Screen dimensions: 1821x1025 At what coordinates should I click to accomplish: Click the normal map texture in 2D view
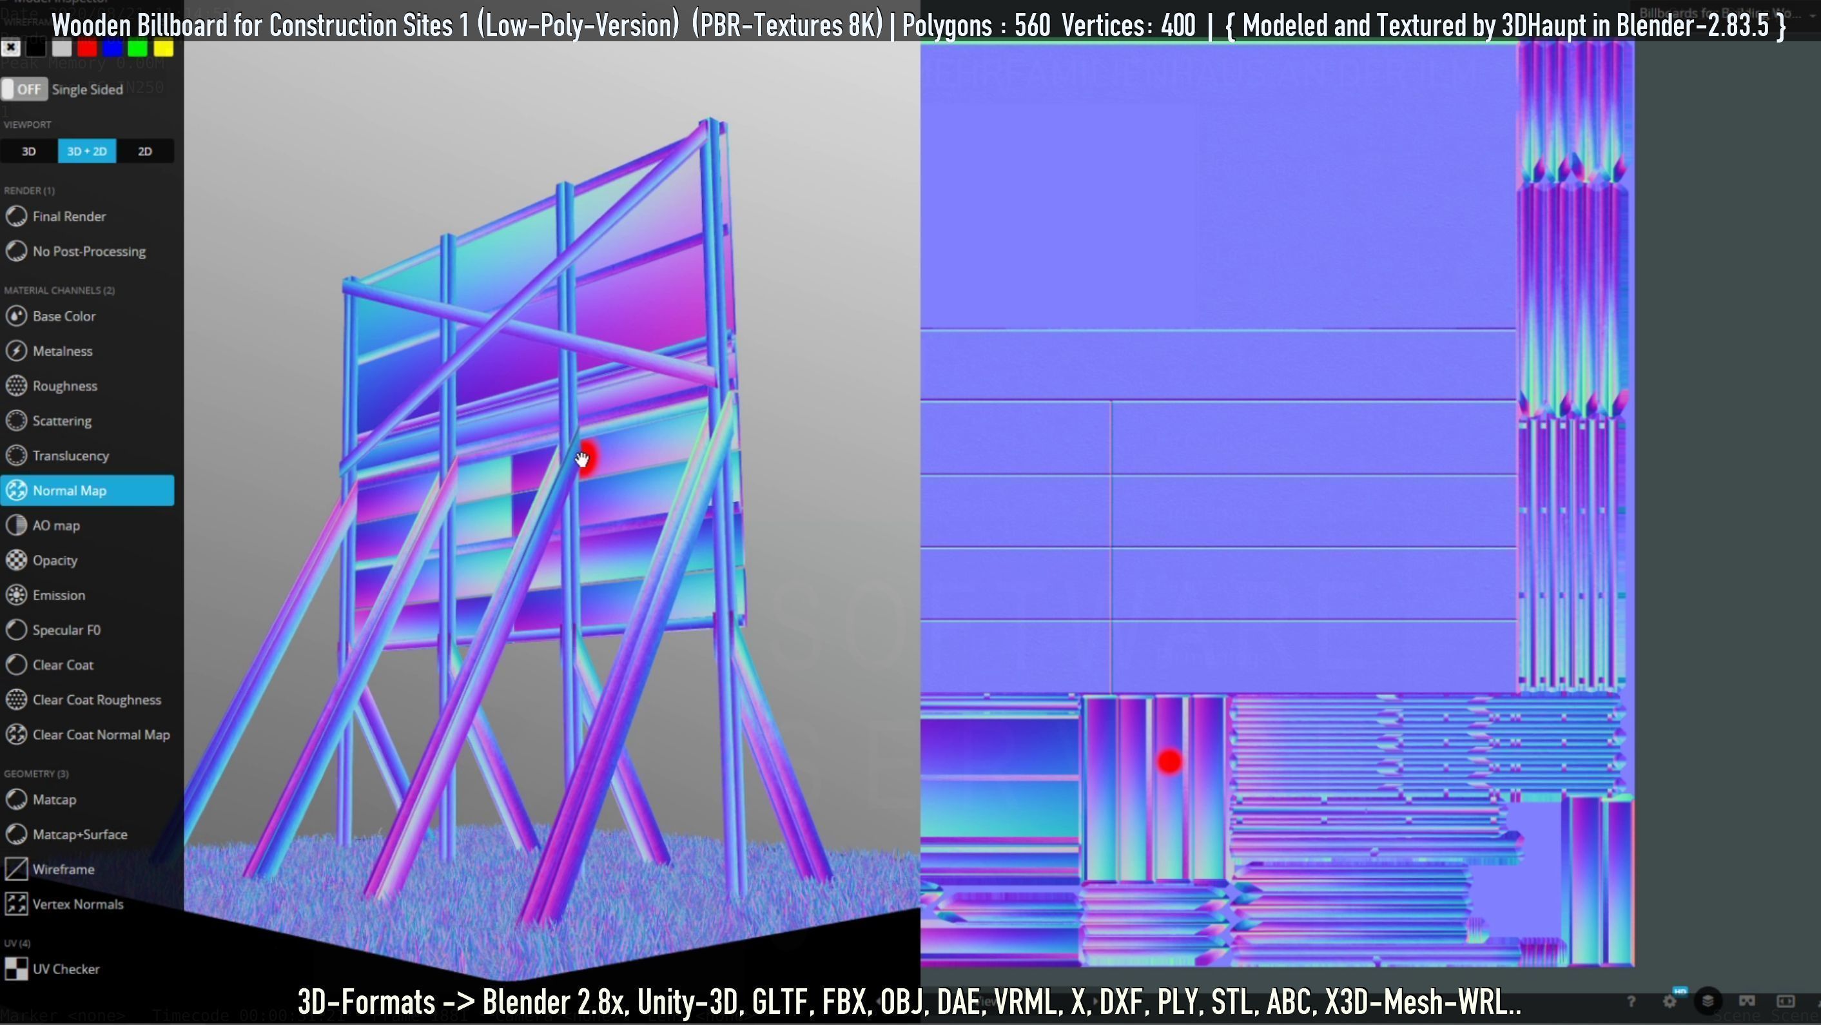(x=1277, y=503)
